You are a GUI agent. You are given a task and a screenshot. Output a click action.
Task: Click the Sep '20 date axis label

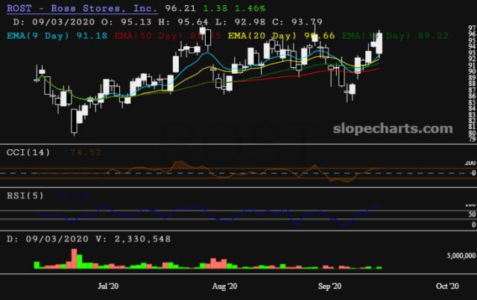click(330, 287)
